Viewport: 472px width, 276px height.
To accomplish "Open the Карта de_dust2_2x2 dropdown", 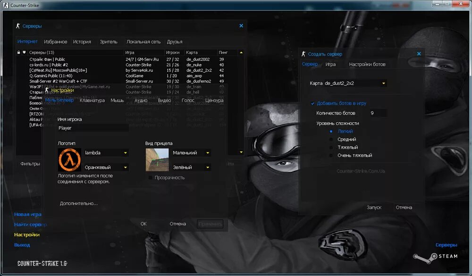I will 355,84.
